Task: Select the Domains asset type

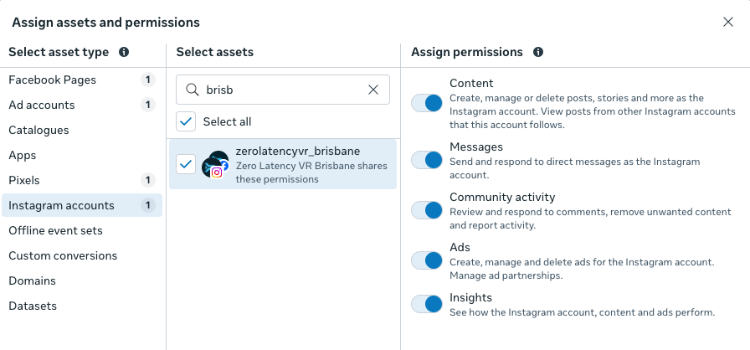Action: click(x=82, y=281)
